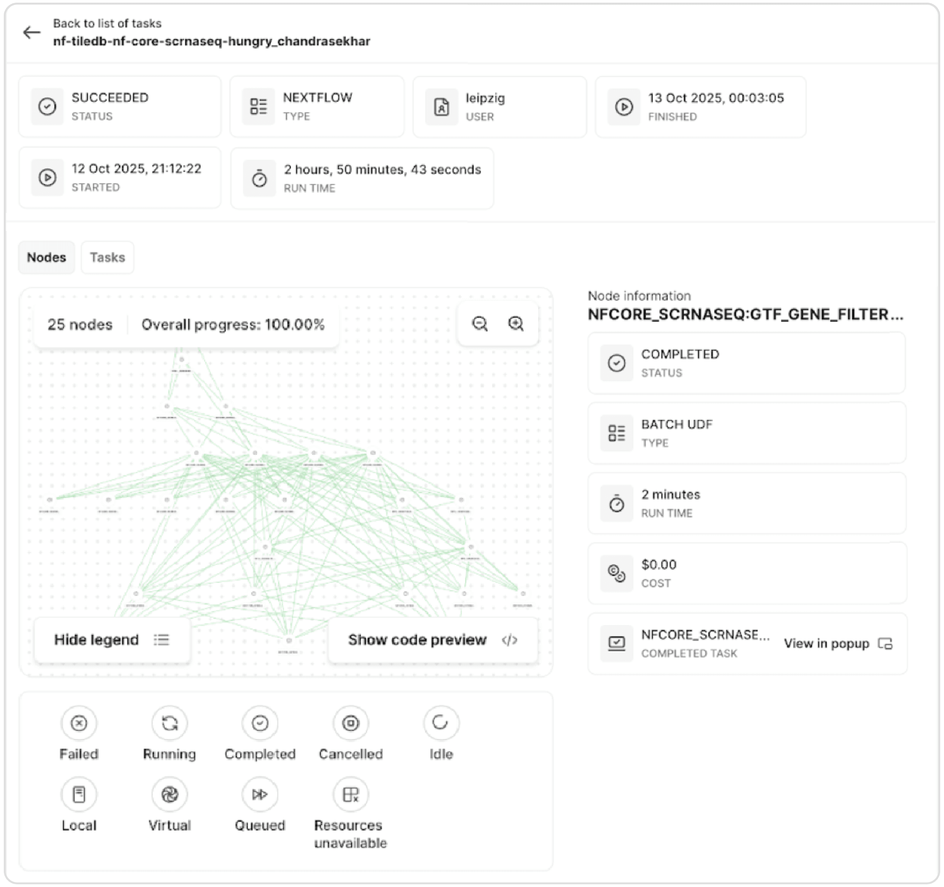Click the Failed legend icon
The image size is (944, 887).
click(79, 723)
